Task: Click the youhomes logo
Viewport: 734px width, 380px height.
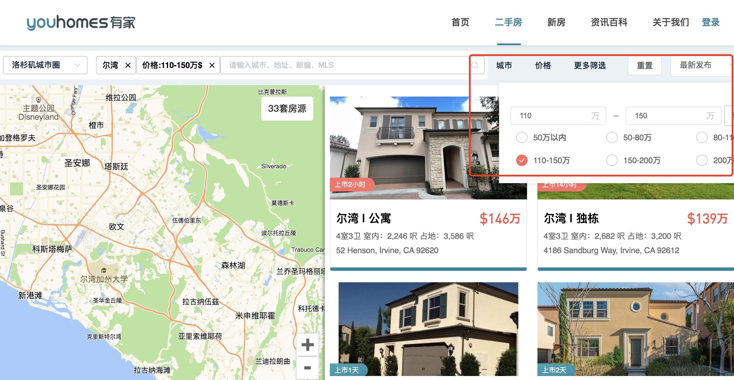Action: 81,23
